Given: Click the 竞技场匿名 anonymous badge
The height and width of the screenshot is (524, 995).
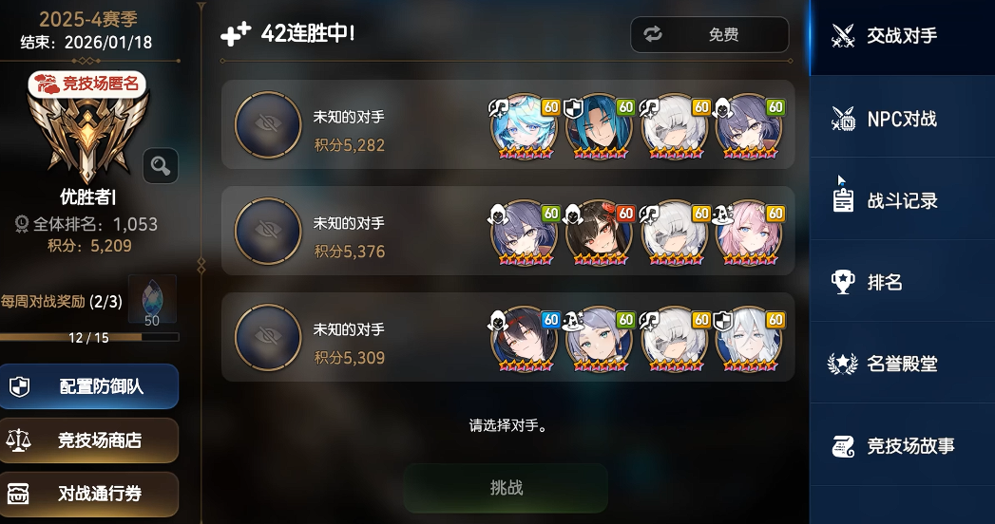Looking at the screenshot, I should pos(87,84).
